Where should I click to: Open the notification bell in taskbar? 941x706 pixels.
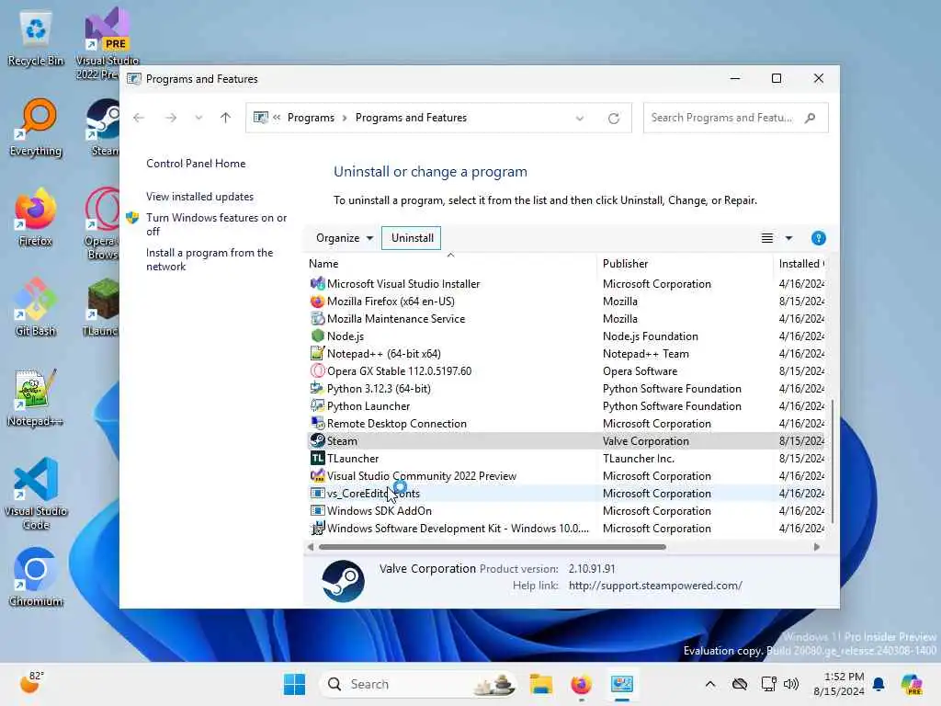tap(879, 684)
